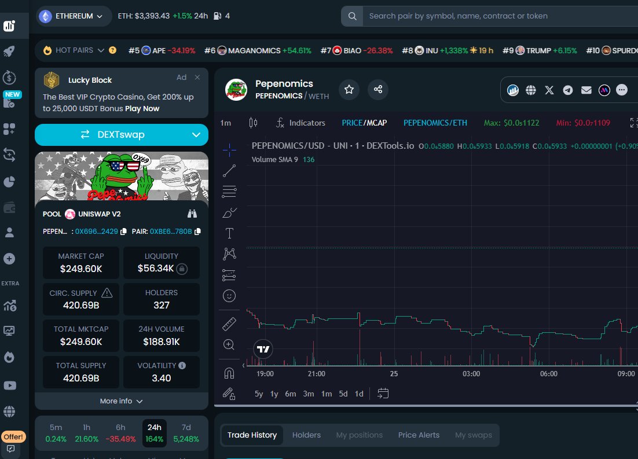Click Play Now in Lucky Block ad
This screenshot has width=638, height=459.
coord(142,109)
